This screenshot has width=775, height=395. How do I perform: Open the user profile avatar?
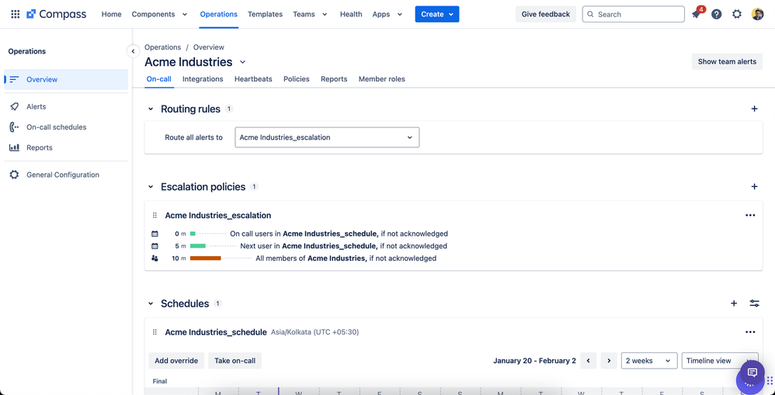(x=757, y=14)
